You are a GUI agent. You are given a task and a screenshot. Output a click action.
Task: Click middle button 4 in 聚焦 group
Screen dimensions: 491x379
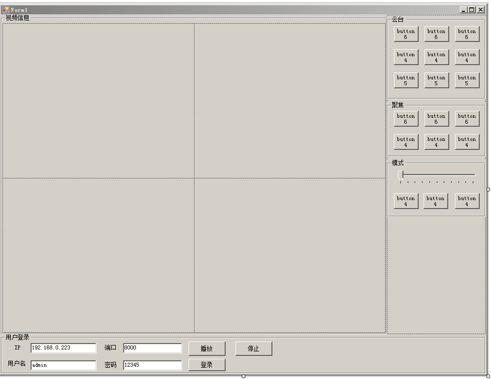pyautogui.click(x=436, y=142)
